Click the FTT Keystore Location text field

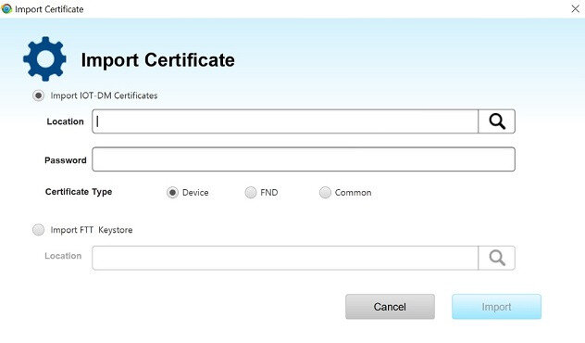(285, 258)
